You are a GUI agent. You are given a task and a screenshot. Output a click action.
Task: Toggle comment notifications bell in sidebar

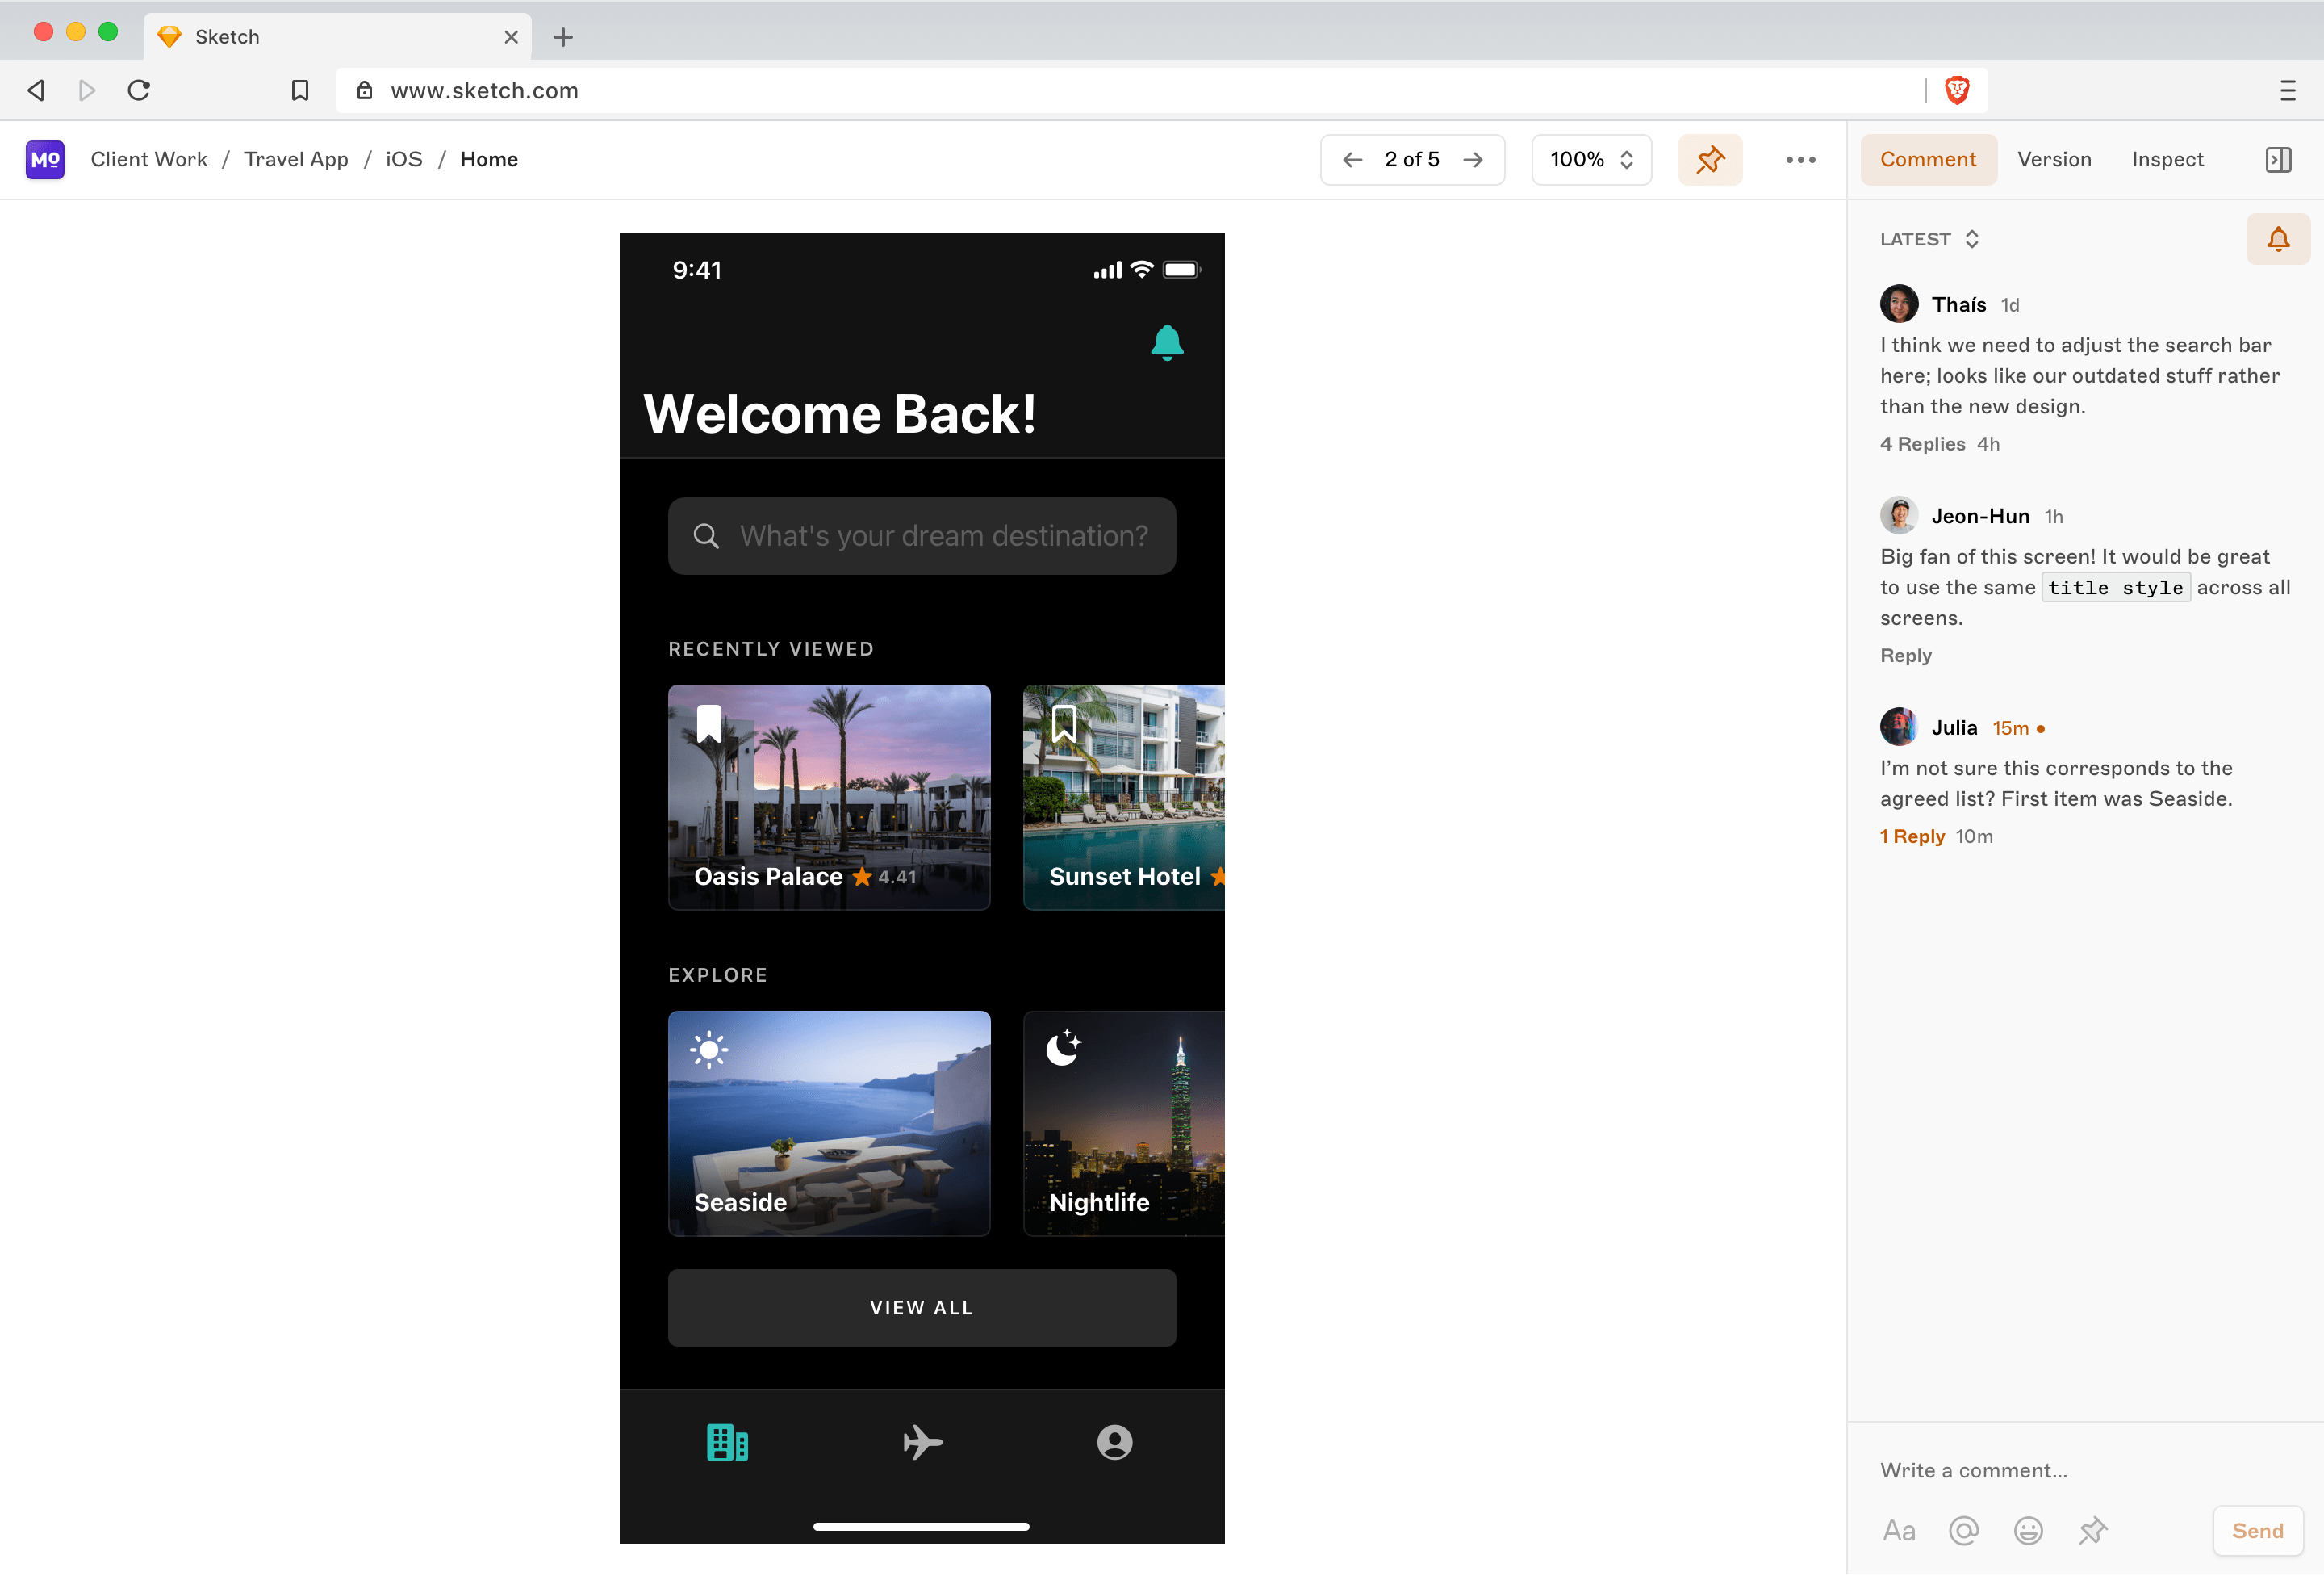click(x=2277, y=239)
